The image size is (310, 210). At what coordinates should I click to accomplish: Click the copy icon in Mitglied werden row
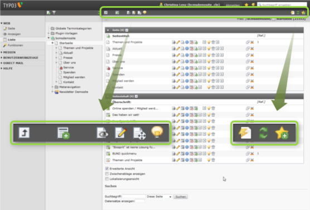point(248,81)
